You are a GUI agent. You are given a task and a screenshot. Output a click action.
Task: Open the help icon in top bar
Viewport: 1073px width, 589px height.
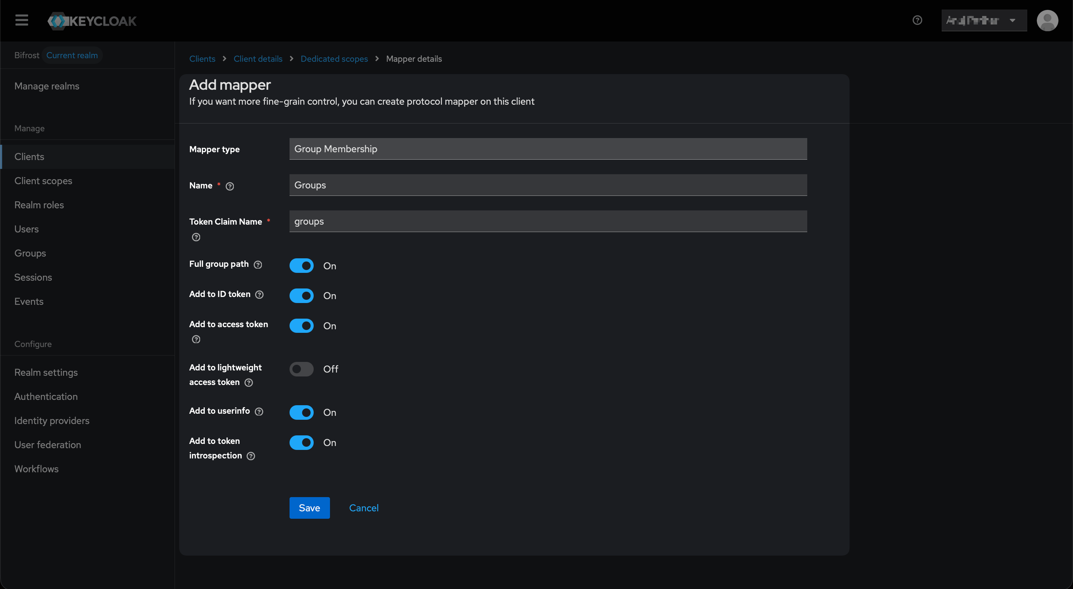click(x=917, y=20)
